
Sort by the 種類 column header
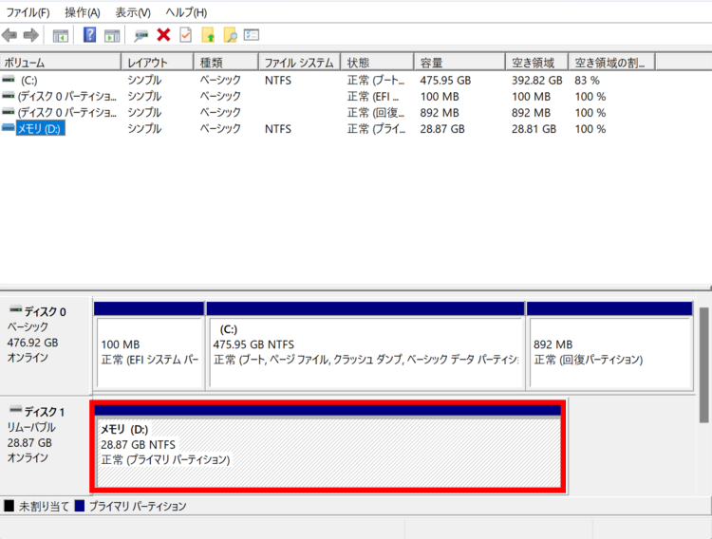[226, 63]
